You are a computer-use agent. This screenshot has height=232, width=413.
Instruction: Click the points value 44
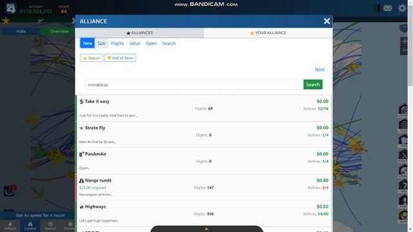(x=64, y=12)
